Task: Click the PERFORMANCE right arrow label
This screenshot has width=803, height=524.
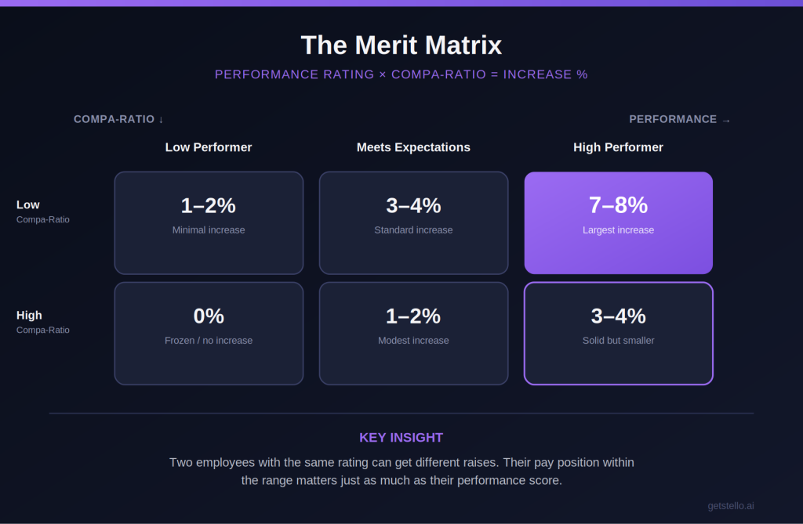Action: (x=680, y=119)
